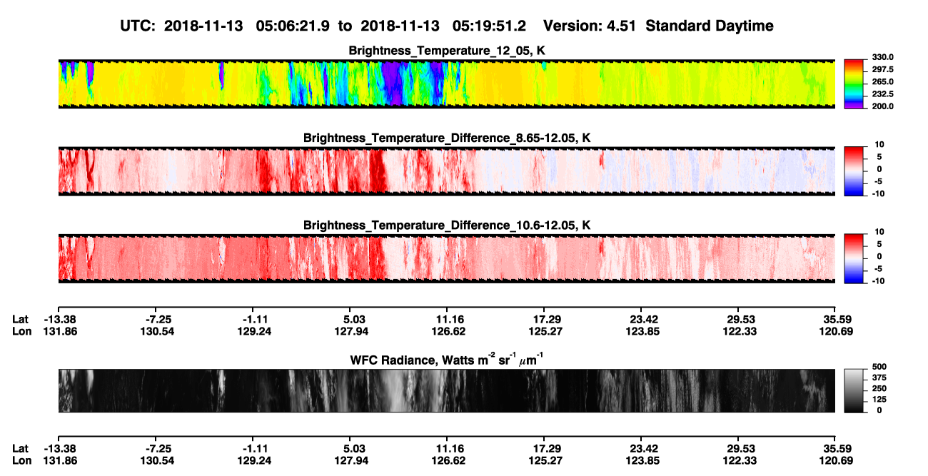
Task: Click the 375 label on the WFC colorbar
Action: 879,378
